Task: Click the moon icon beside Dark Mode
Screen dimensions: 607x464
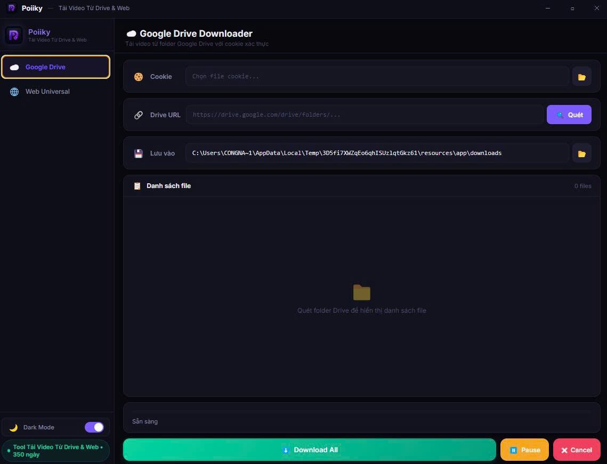Action: (x=13, y=428)
